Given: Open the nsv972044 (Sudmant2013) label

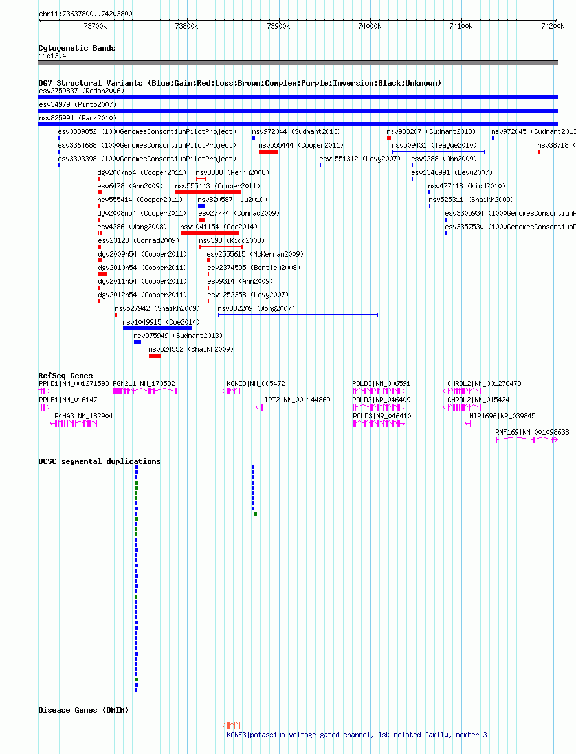Looking at the screenshot, I should pyautogui.click(x=296, y=131).
